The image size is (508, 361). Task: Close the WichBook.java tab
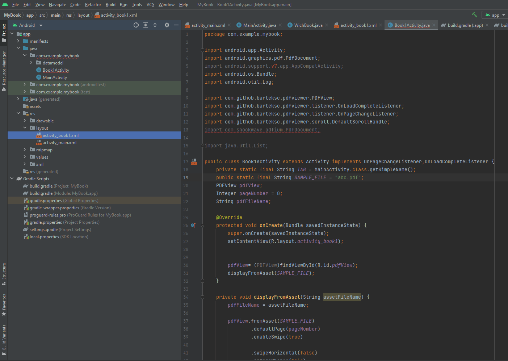pyautogui.click(x=327, y=25)
